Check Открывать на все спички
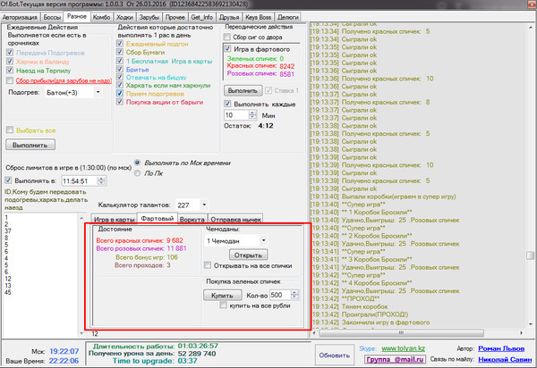The image size is (537, 368). (x=208, y=265)
